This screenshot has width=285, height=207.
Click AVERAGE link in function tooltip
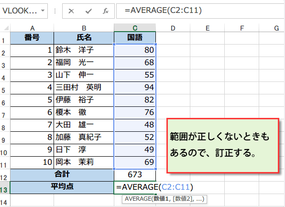[138, 199]
